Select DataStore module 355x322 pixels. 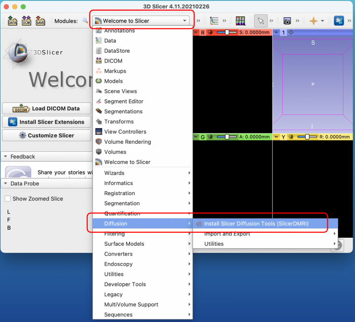tap(142, 51)
